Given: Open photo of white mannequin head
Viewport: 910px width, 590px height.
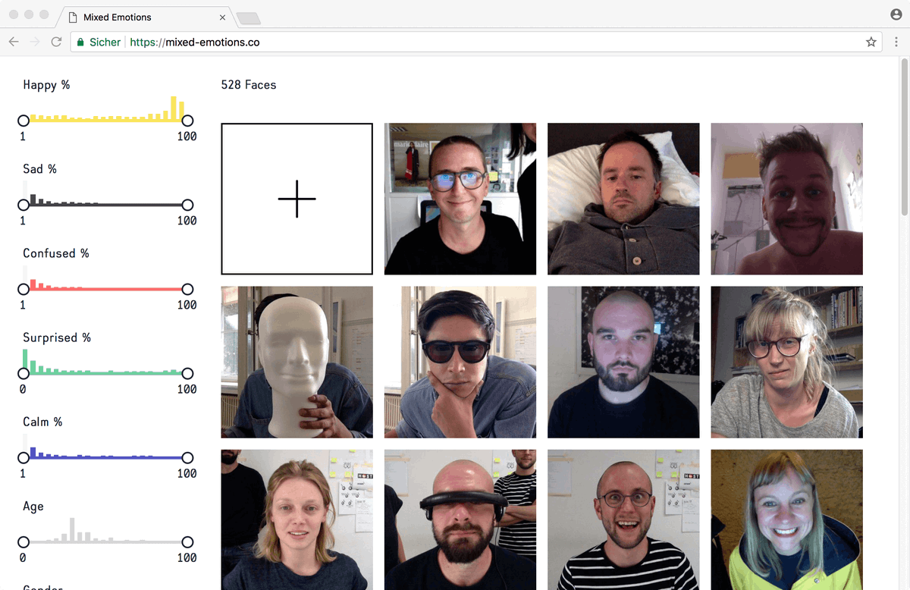Looking at the screenshot, I should pos(297,362).
